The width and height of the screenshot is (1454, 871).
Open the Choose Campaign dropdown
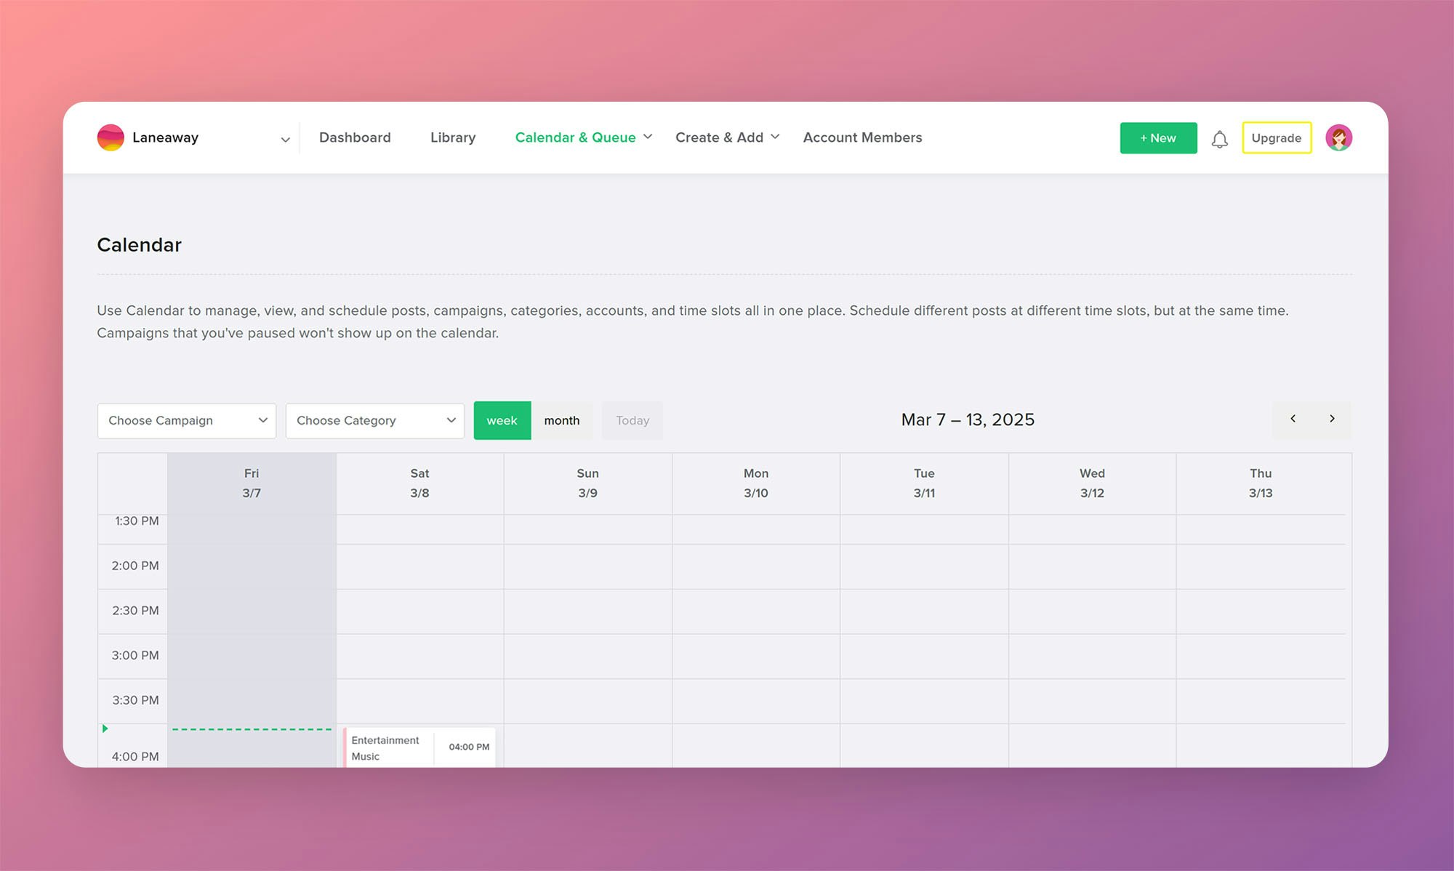pyautogui.click(x=186, y=420)
